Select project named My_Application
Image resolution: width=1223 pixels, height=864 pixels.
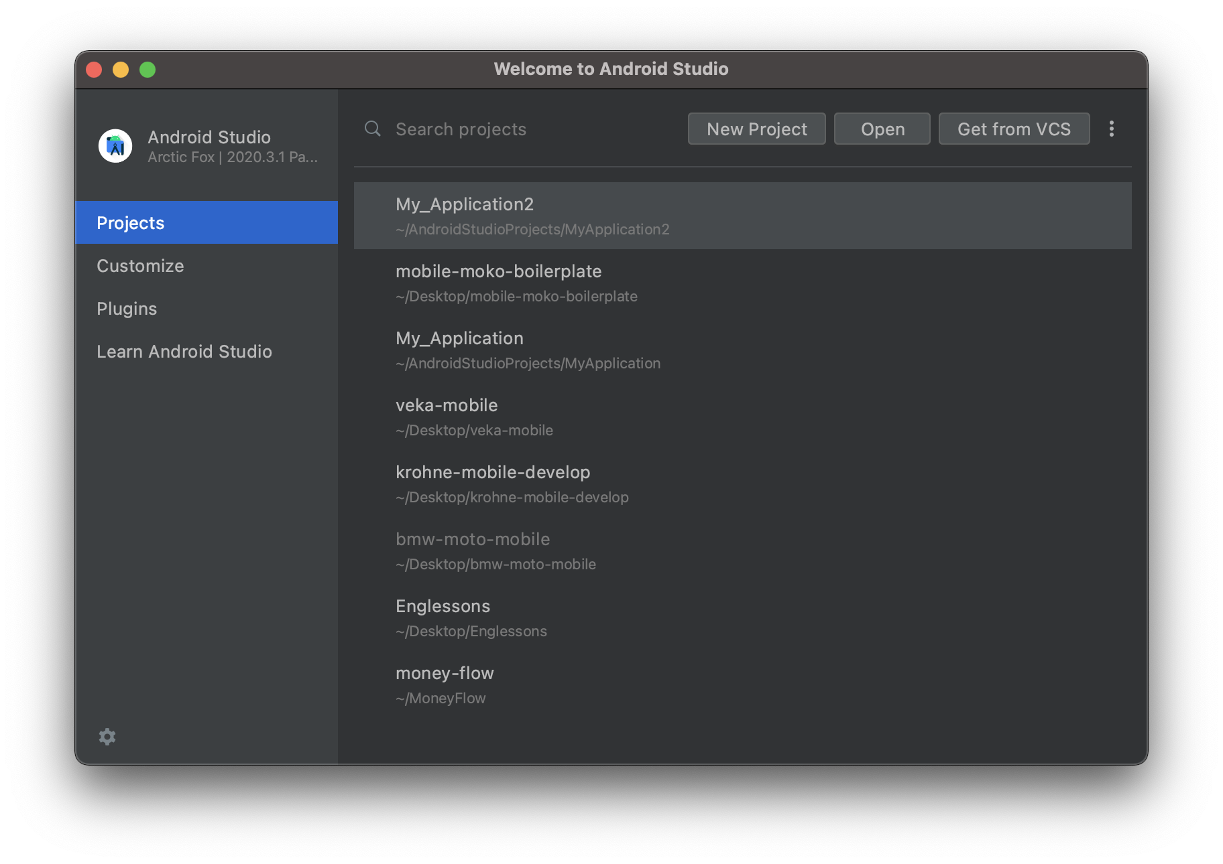pos(742,350)
